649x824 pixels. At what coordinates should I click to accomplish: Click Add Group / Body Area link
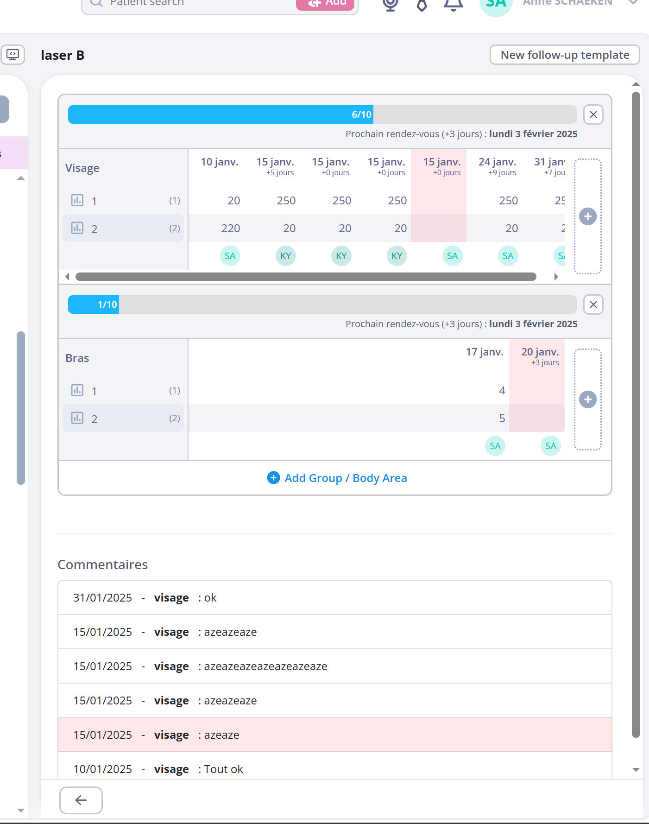tap(337, 478)
